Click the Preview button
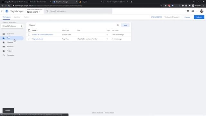Screen dimensions: 206x116 187,17
